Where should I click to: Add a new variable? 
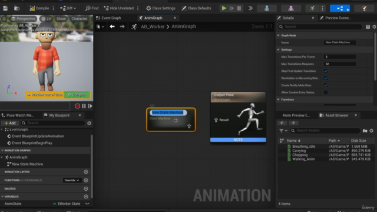(86, 197)
